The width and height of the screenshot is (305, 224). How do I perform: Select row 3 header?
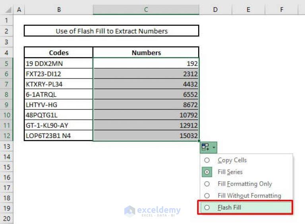pos(6,42)
